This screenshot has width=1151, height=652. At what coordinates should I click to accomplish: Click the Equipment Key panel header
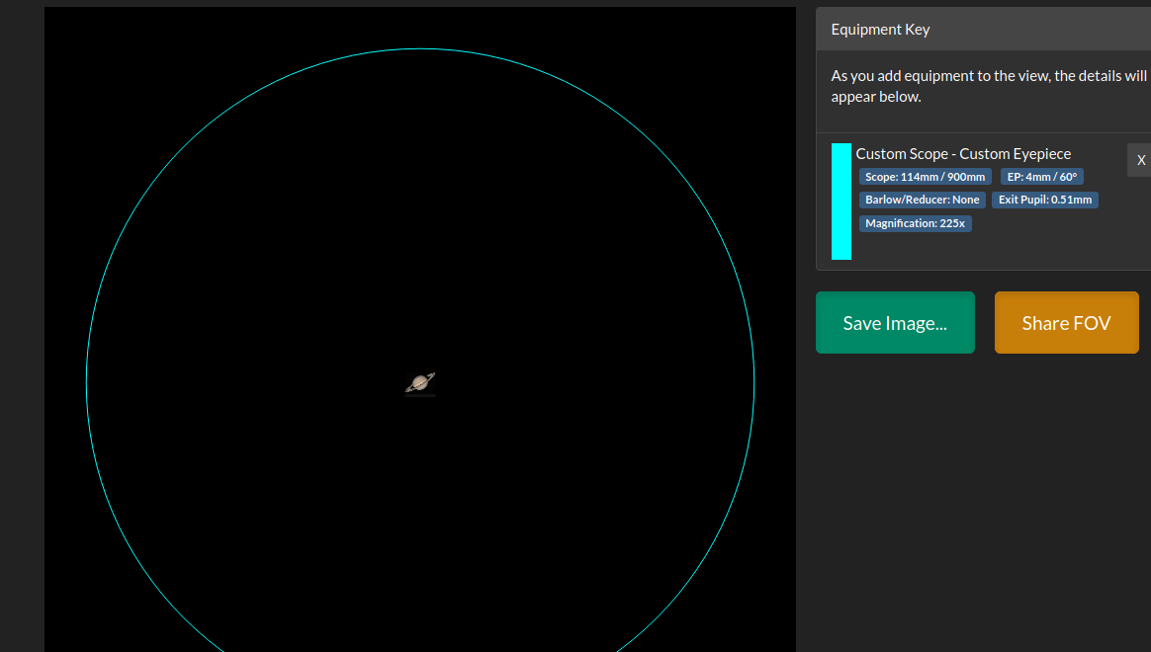coord(984,30)
